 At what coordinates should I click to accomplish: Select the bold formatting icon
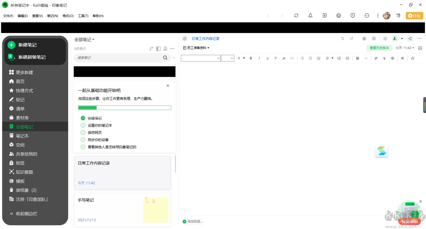pyautogui.click(x=251, y=58)
